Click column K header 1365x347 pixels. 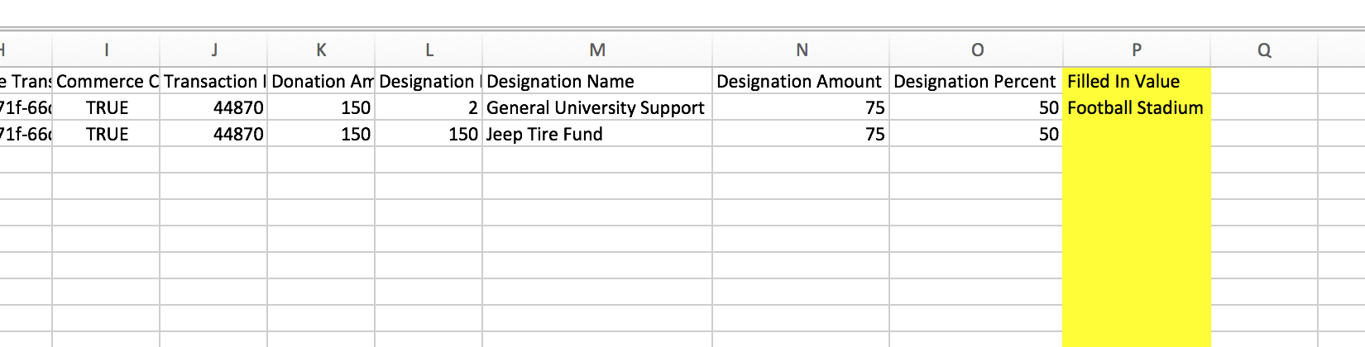click(x=321, y=50)
